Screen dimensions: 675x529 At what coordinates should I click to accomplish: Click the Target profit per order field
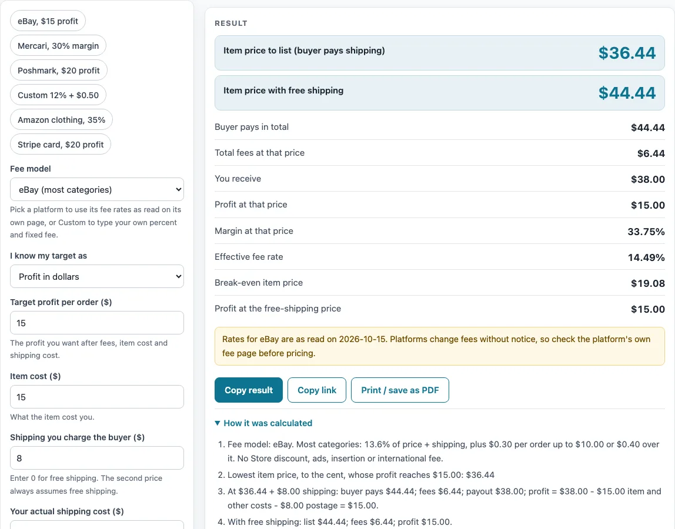[x=97, y=323]
